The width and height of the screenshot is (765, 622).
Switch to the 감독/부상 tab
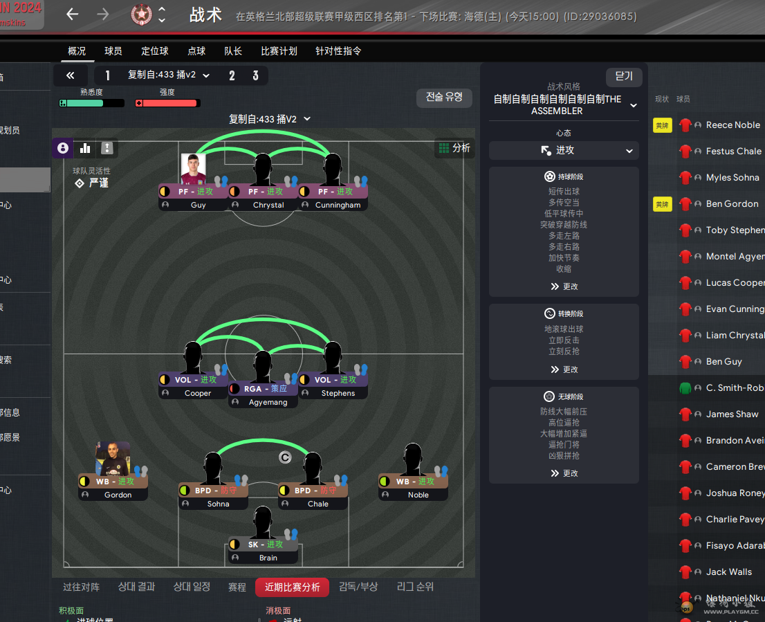tap(358, 587)
